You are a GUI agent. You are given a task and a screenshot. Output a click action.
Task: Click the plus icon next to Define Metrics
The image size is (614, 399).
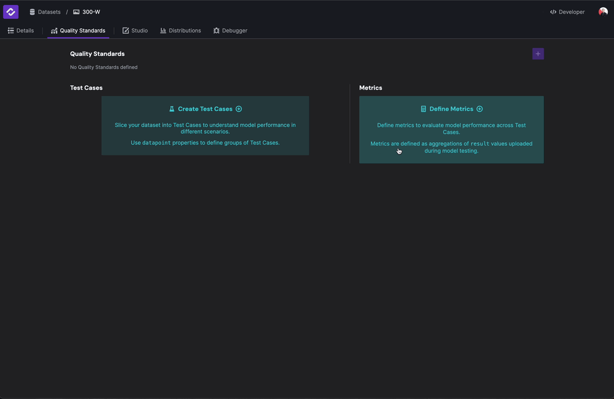click(x=479, y=108)
